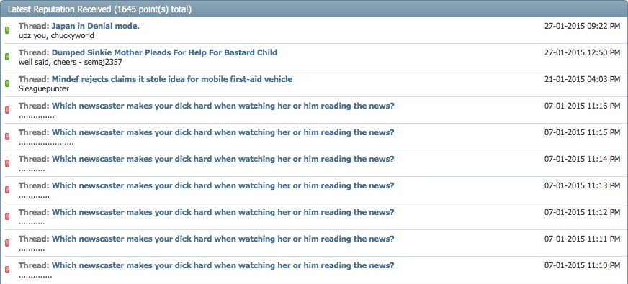Click red reputation icon for the 11:15 PM entry
Image resolution: width=628 pixels, height=284 pixels.
[x=7, y=137]
